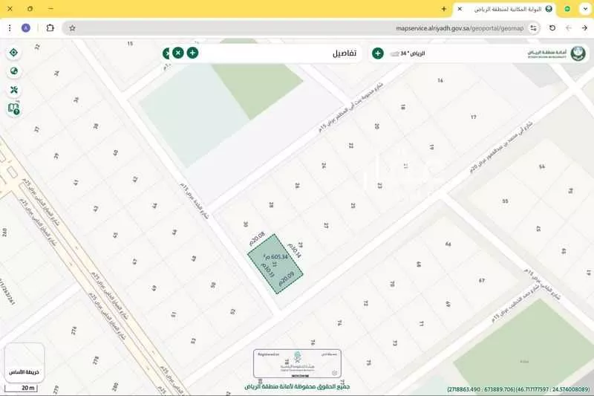
Task: Click the locate my position icon
Action: [13, 53]
